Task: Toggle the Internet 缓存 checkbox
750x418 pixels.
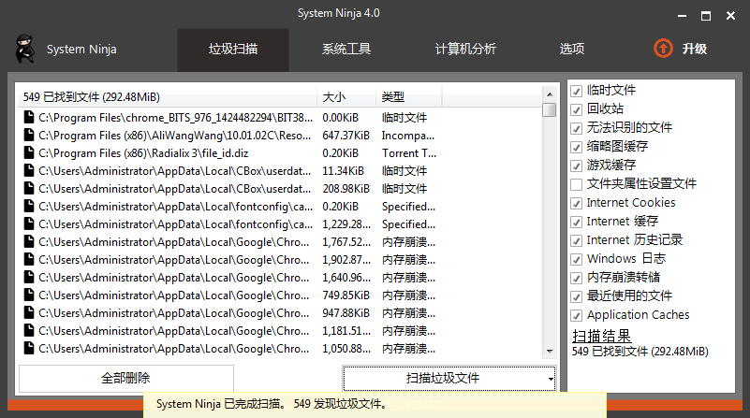Action: click(x=577, y=222)
